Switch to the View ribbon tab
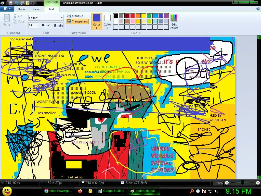The height and width of the screenshot is (196, 261). pyautogui.click(x=36, y=9)
